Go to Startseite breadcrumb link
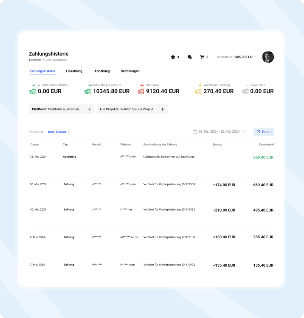 point(35,60)
